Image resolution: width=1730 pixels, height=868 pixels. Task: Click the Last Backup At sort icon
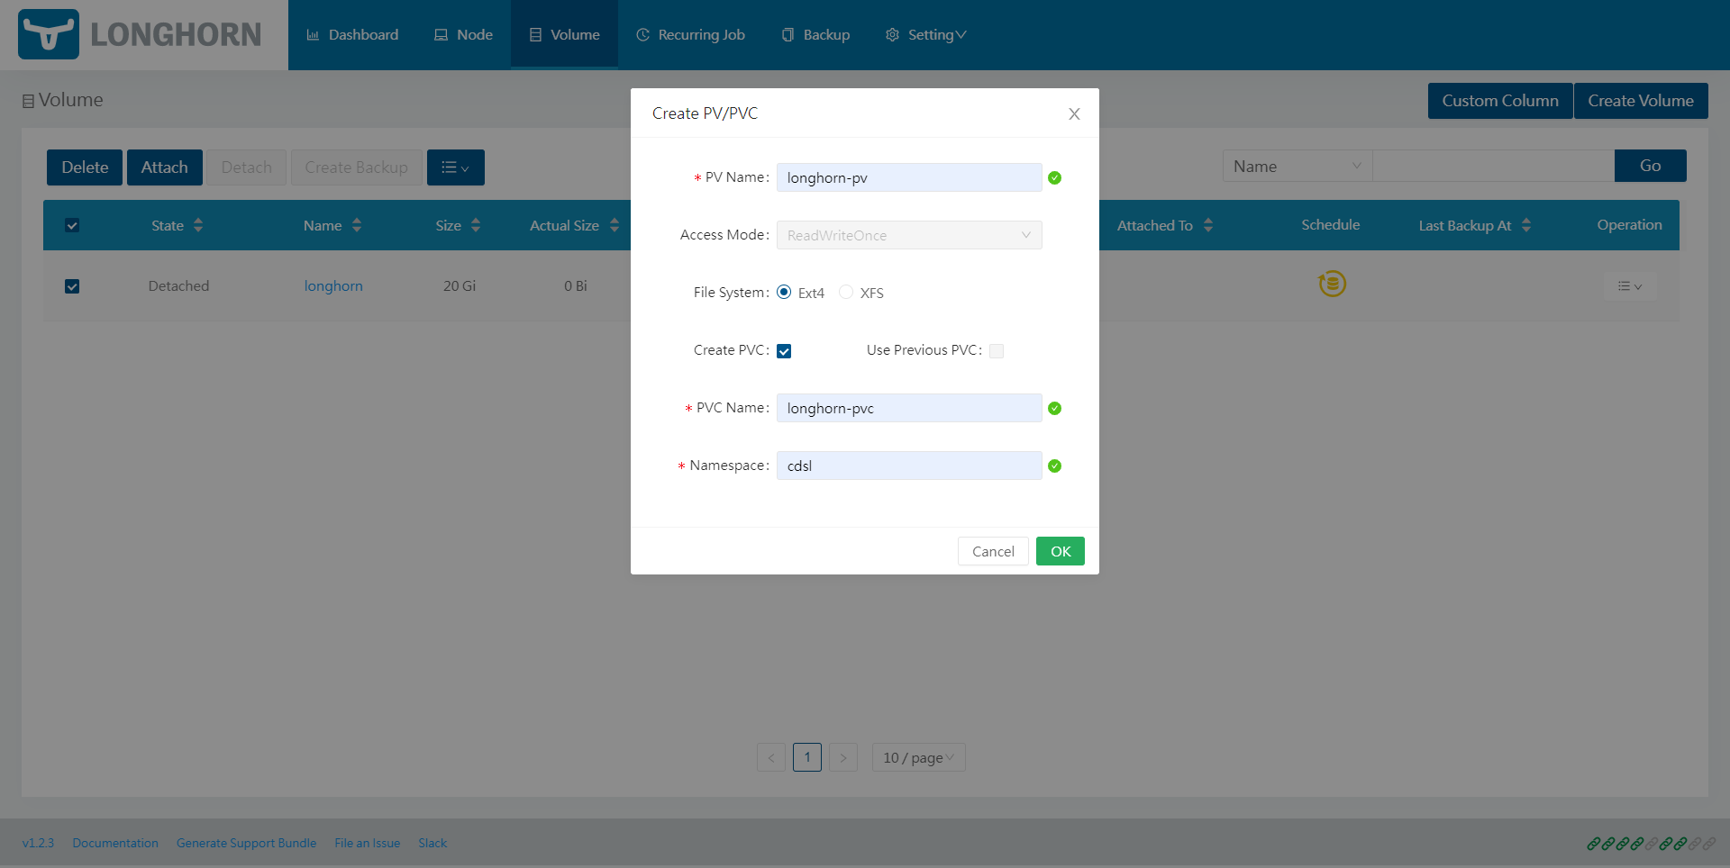click(1526, 225)
